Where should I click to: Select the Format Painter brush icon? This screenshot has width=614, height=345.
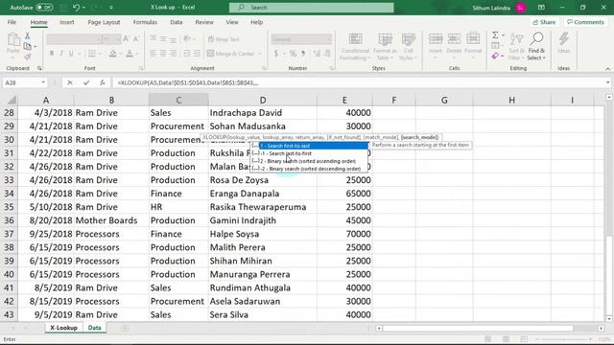click(28, 57)
